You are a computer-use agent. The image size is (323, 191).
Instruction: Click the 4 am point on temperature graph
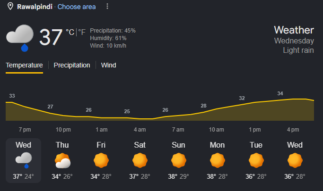coord(140,119)
